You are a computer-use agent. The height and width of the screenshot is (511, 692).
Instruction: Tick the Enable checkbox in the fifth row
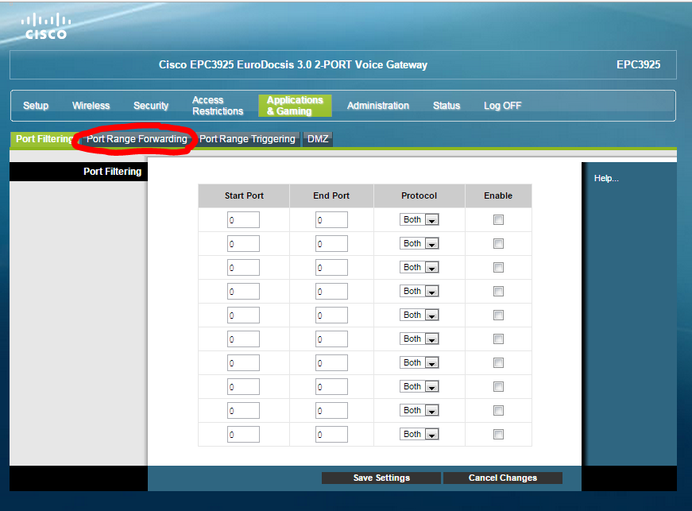[498, 316]
